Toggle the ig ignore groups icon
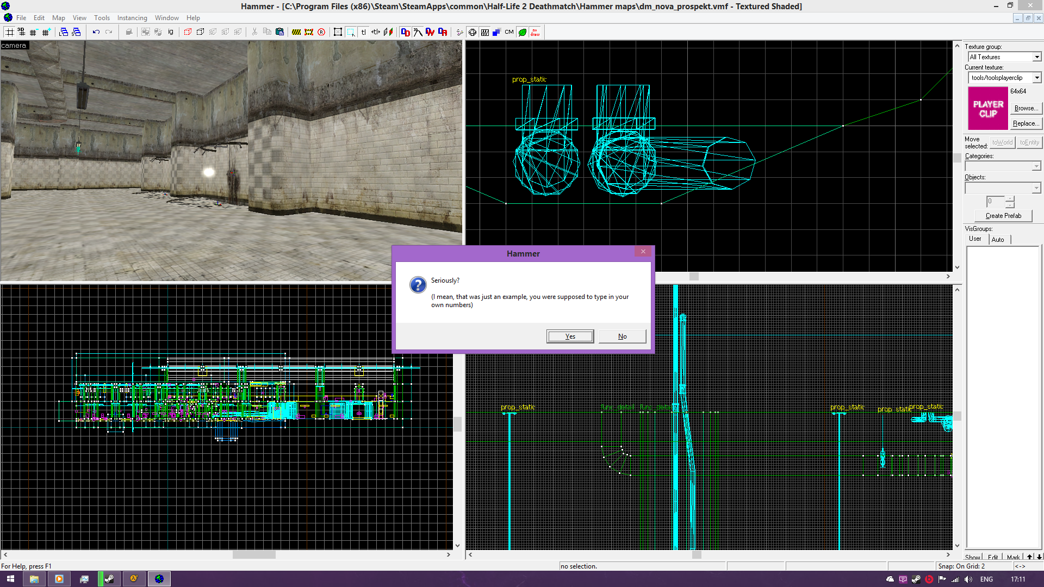 pos(170,32)
